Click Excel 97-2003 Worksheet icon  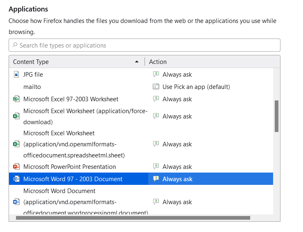point(16,99)
